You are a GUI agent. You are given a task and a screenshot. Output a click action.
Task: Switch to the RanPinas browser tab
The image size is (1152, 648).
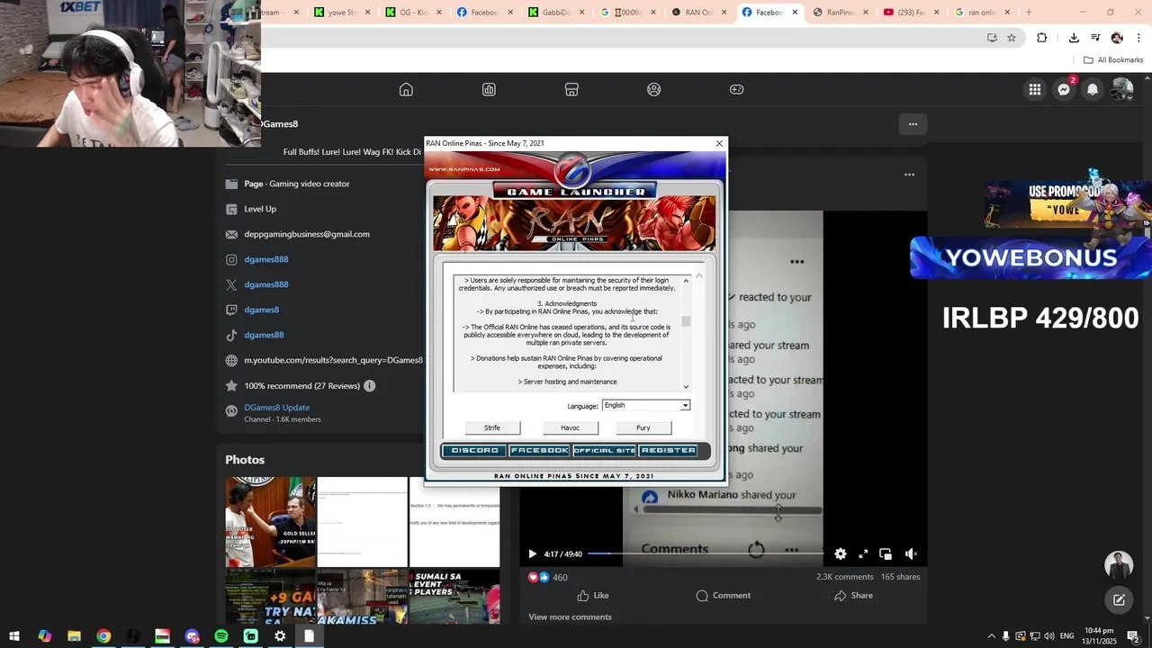pyautogui.click(x=841, y=13)
